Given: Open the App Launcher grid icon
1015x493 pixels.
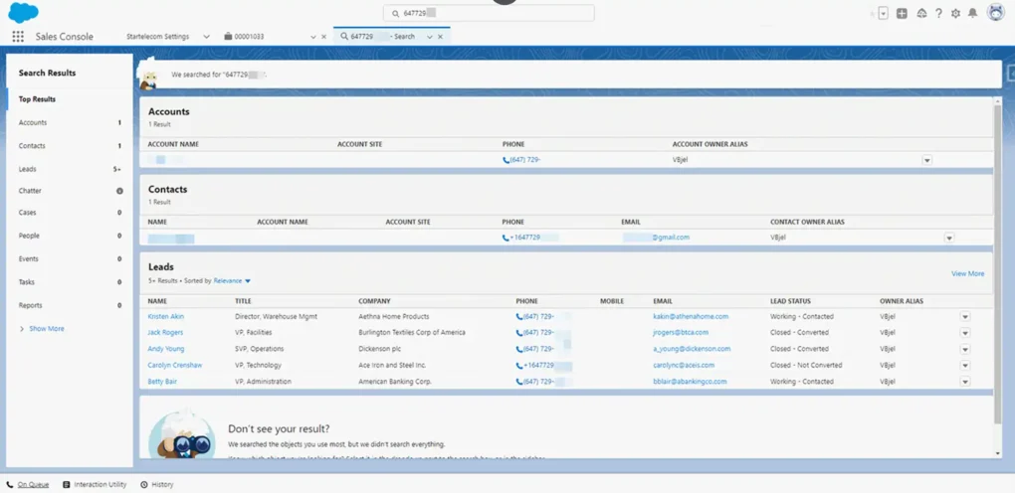Looking at the screenshot, I should tap(18, 37).
